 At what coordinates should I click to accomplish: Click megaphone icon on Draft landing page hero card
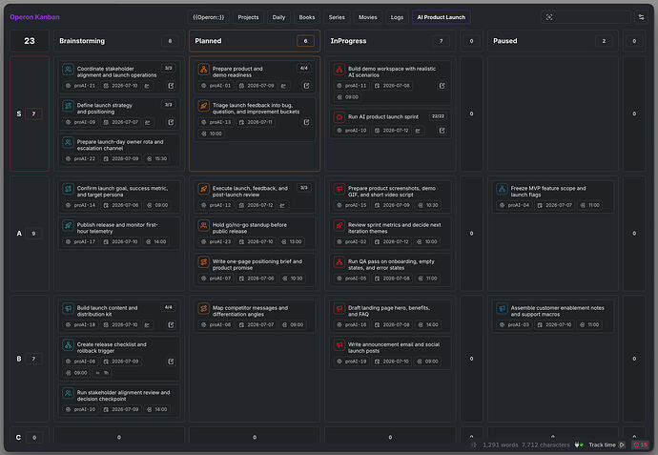(x=339, y=308)
